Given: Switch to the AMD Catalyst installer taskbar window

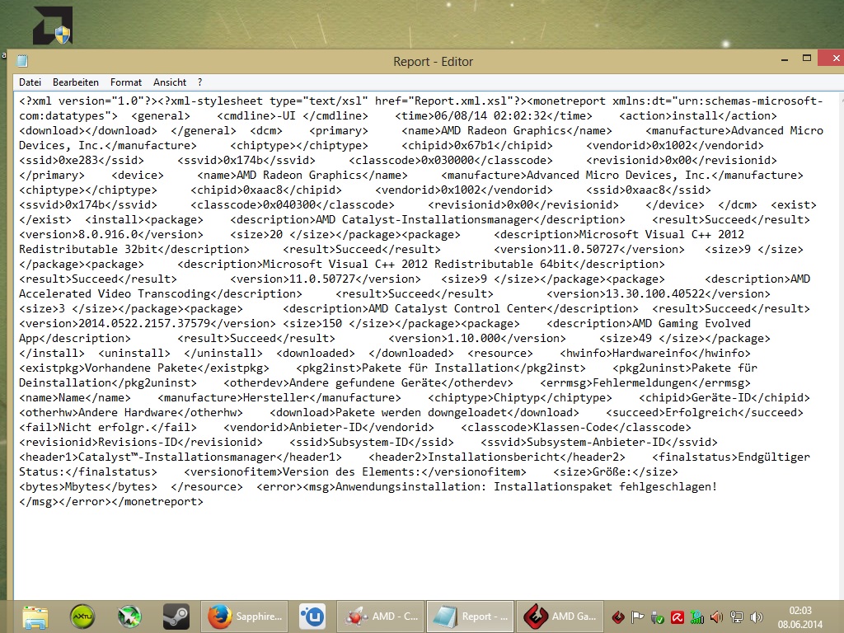Looking at the screenshot, I should coord(381,617).
